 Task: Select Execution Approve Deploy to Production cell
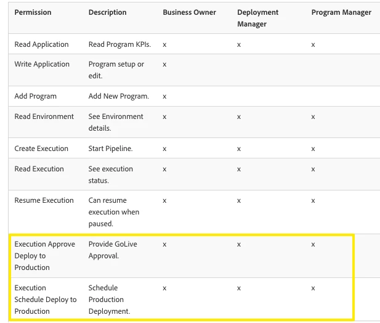pyautogui.click(x=45, y=256)
